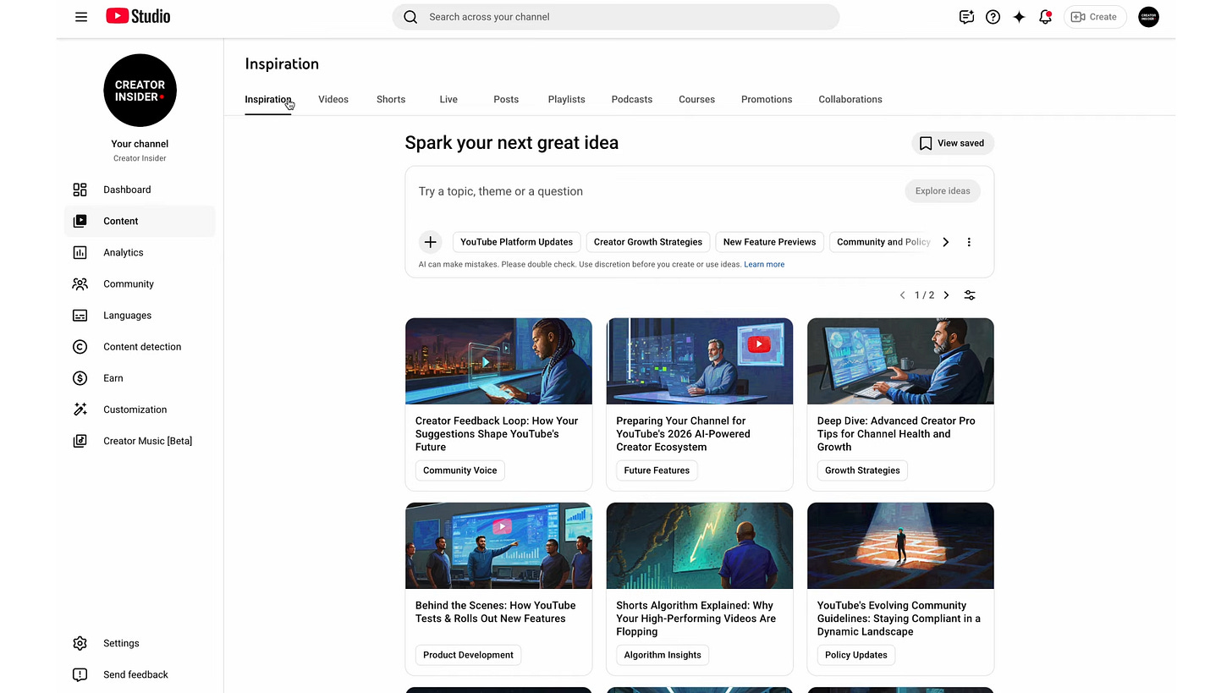Open the Courses tab
This screenshot has height=693, width=1232.
point(696,99)
